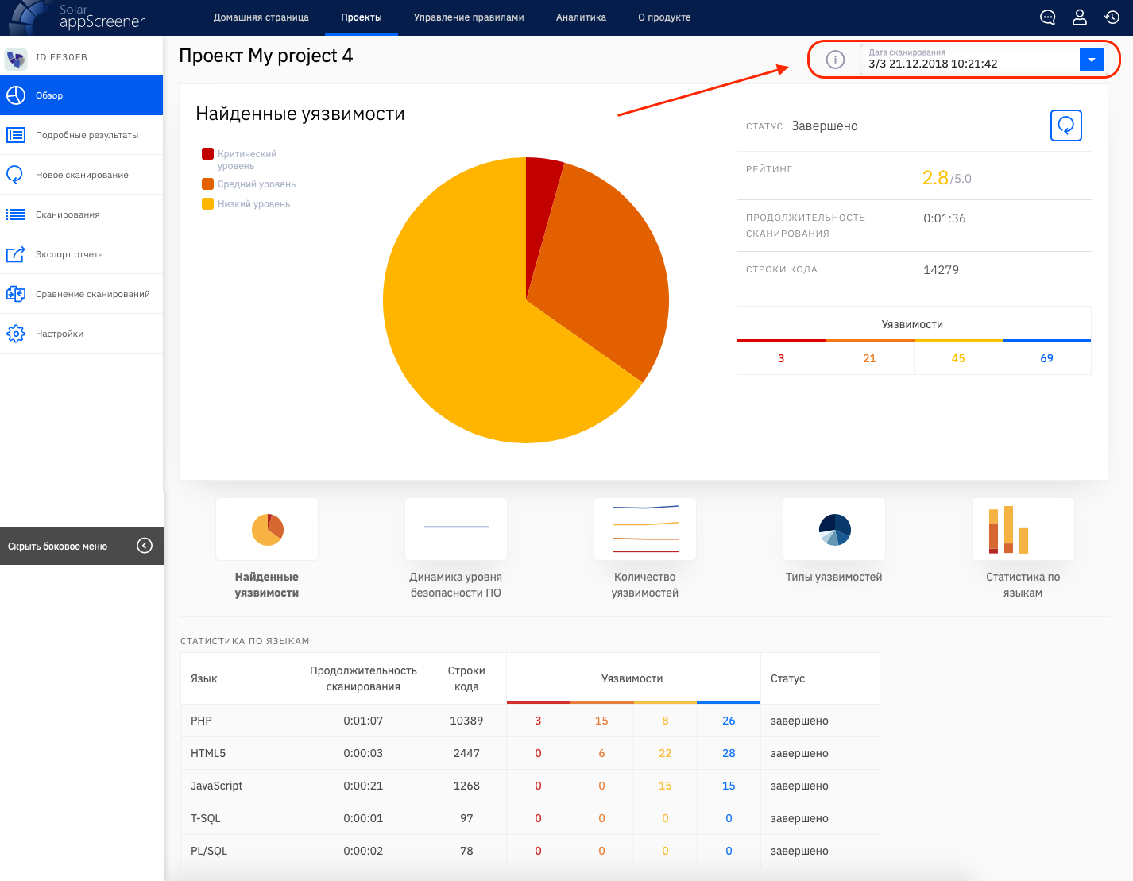Viewport: 1133px width, 881px height.
Task: Click the Новое сканирование sidebar icon
Action: click(x=15, y=175)
